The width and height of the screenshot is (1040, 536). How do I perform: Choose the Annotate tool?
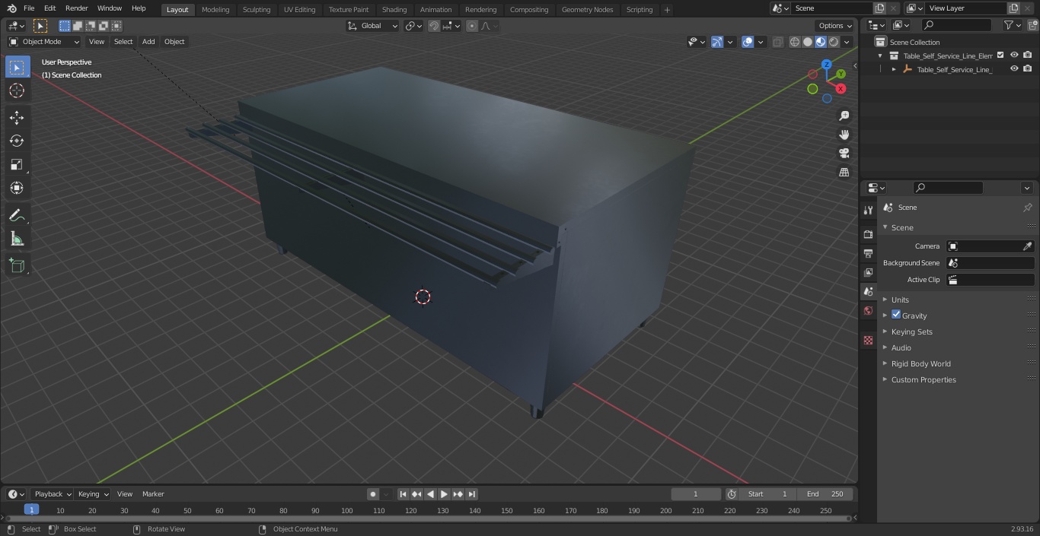click(x=17, y=215)
